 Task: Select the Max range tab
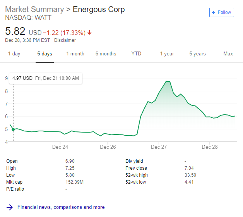pyautogui.click(x=228, y=54)
